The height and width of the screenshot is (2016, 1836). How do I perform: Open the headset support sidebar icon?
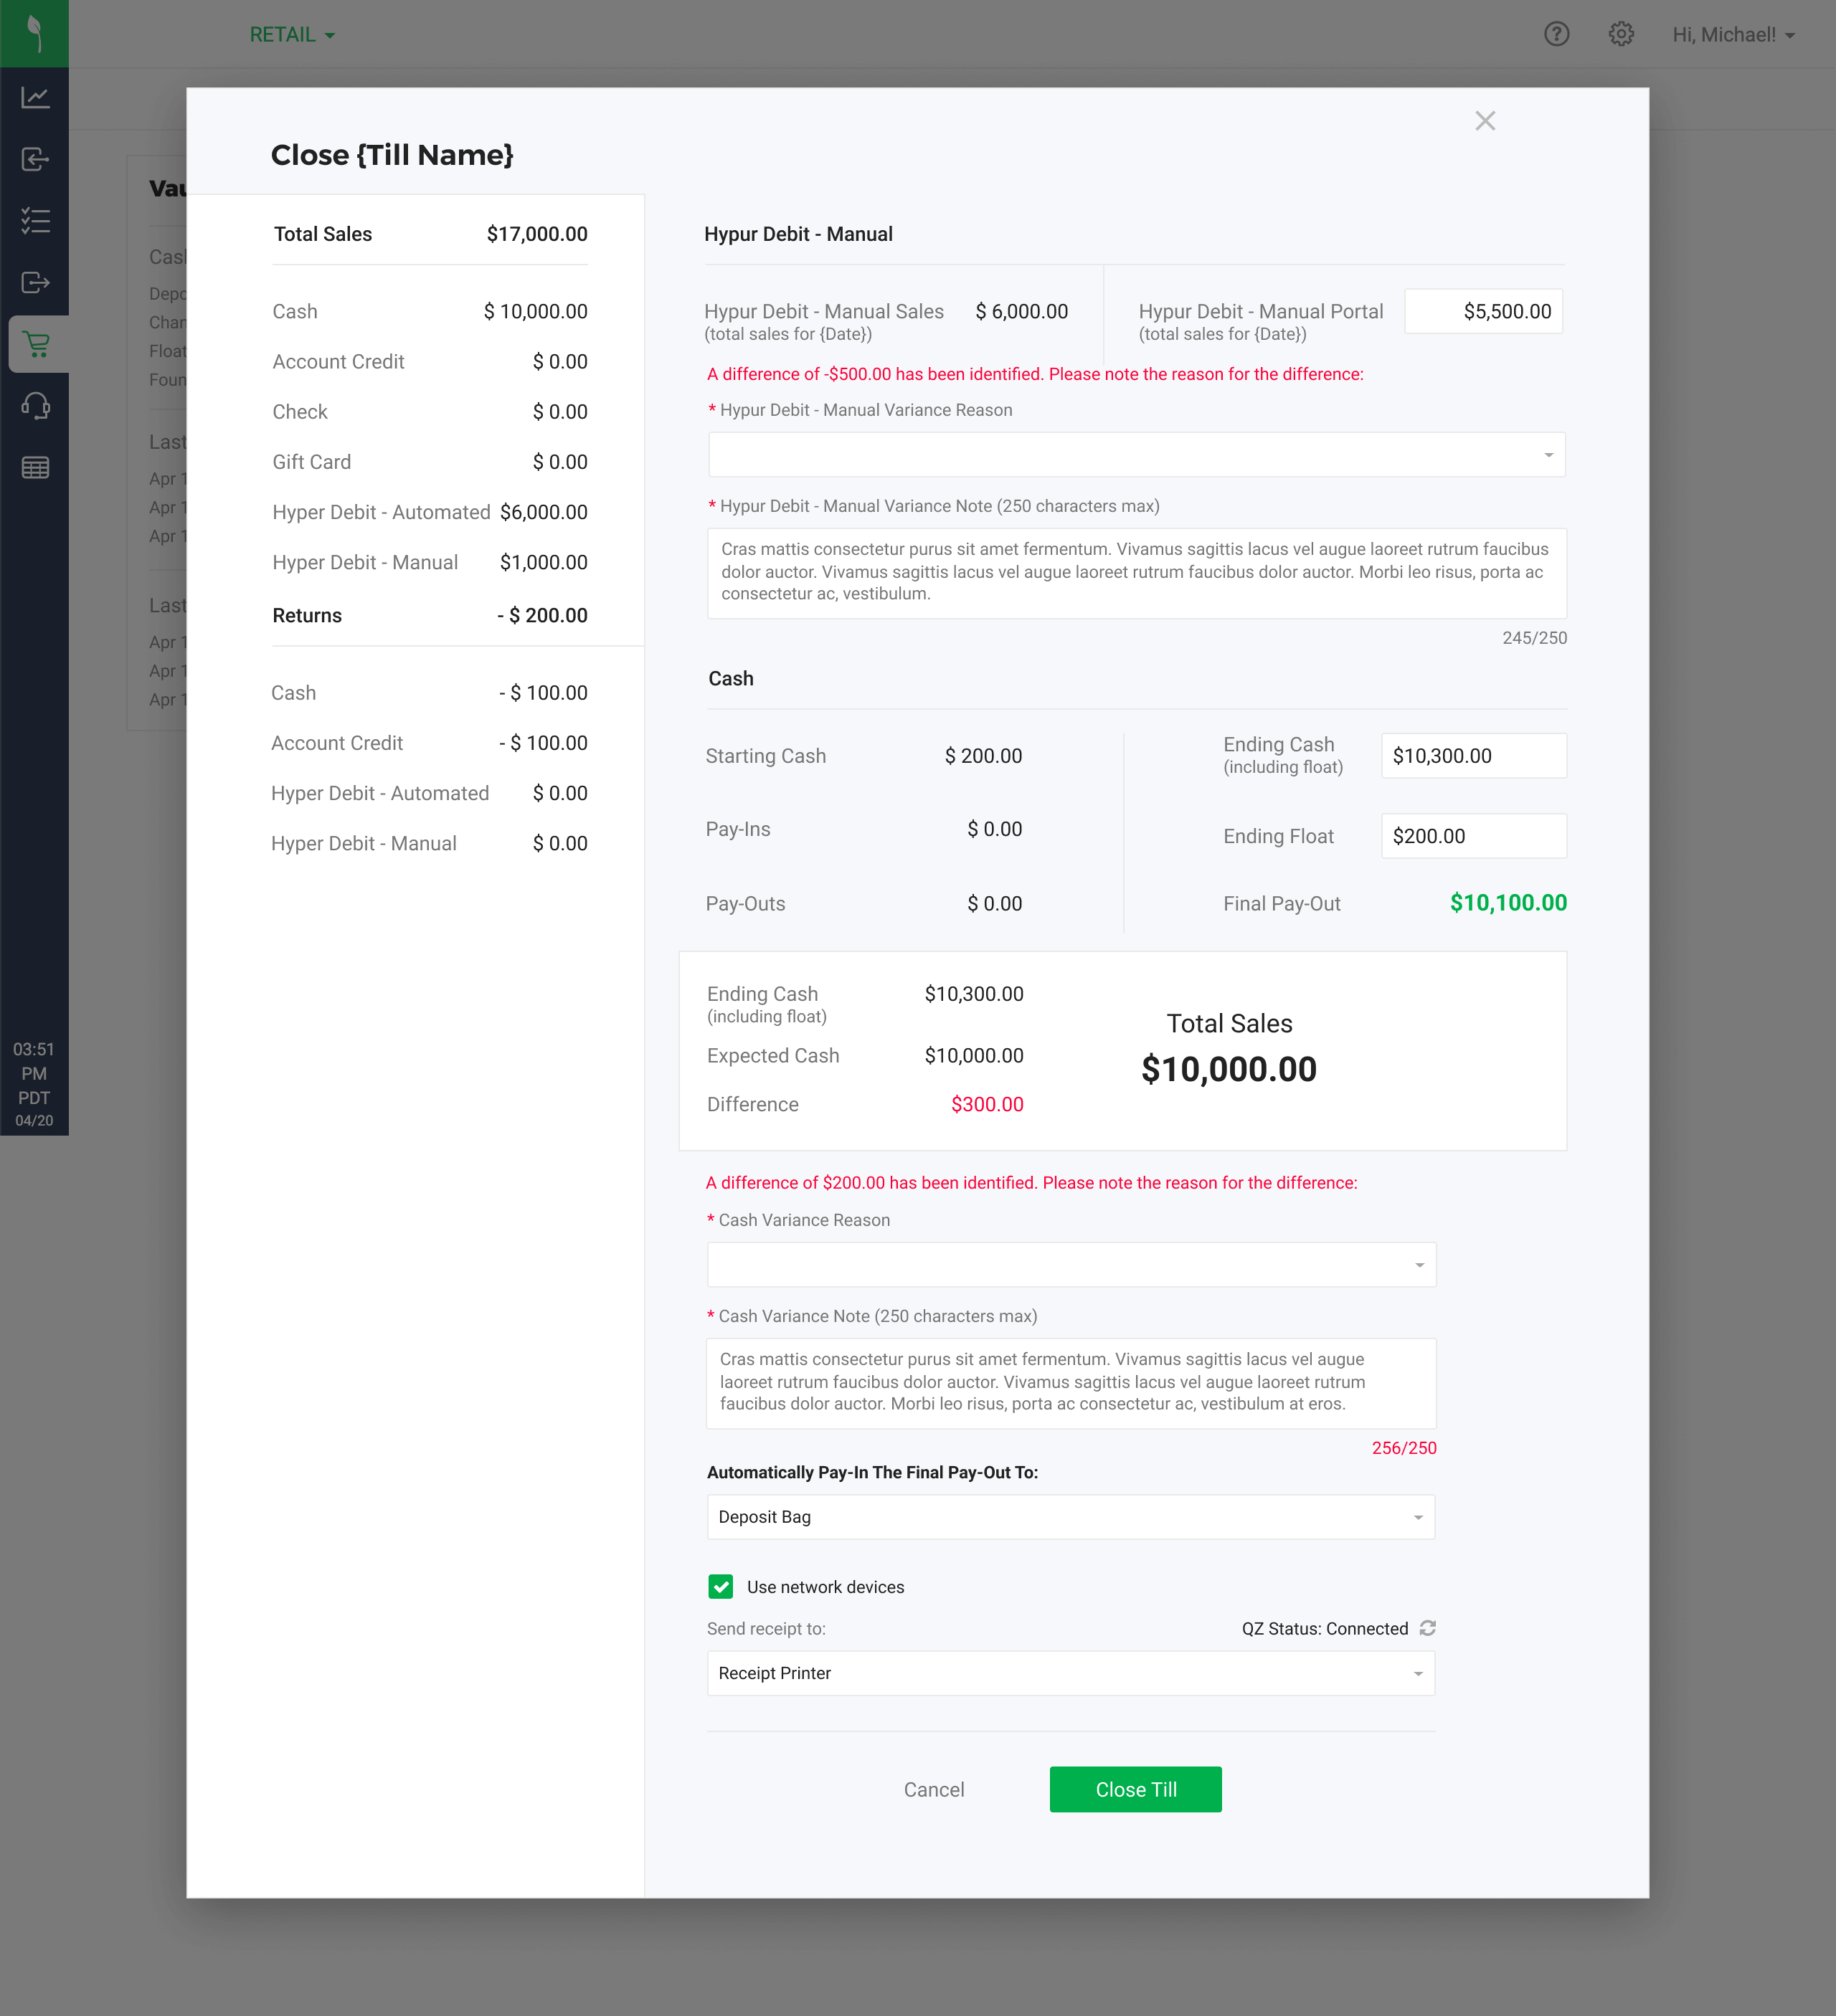[x=35, y=406]
